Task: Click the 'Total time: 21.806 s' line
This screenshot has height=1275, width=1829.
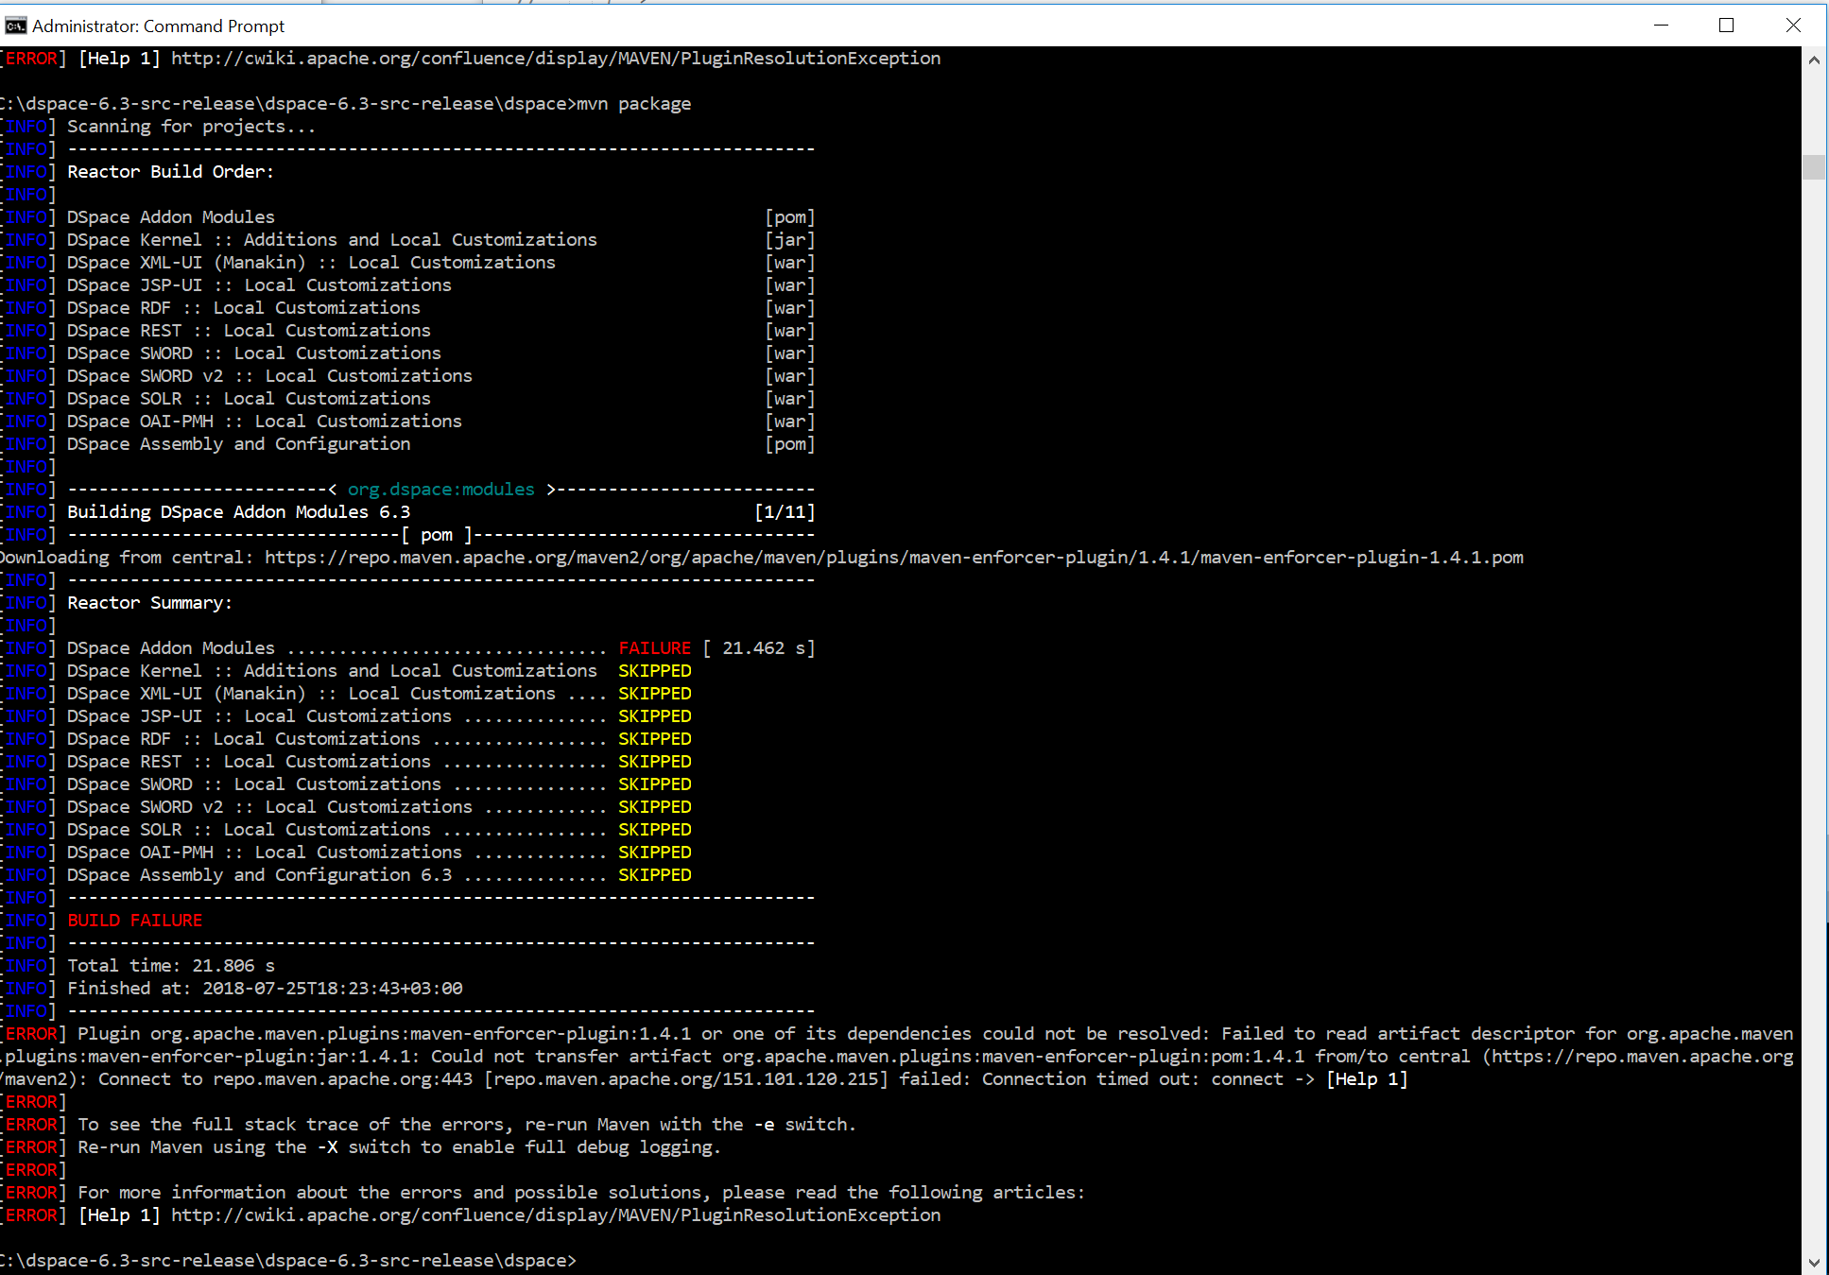Action: (x=171, y=966)
